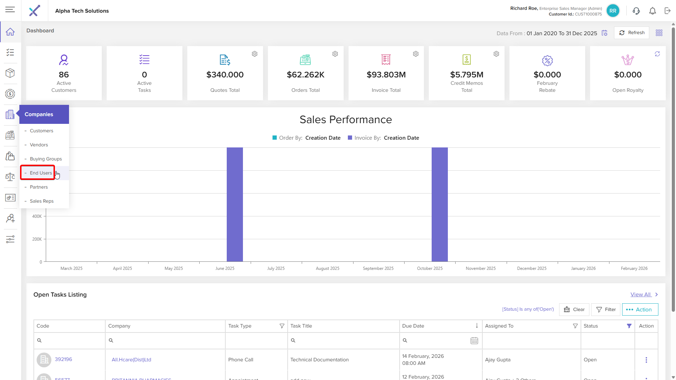The height and width of the screenshot is (380, 676).
Task: Click the logout icon in header
Action: pyautogui.click(x=668, y=11)
